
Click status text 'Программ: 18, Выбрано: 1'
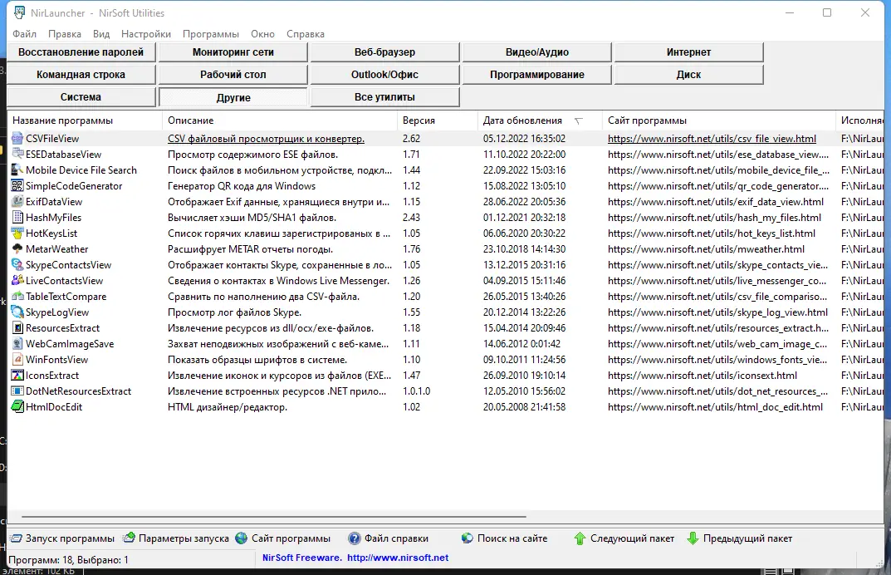[68, 560]
